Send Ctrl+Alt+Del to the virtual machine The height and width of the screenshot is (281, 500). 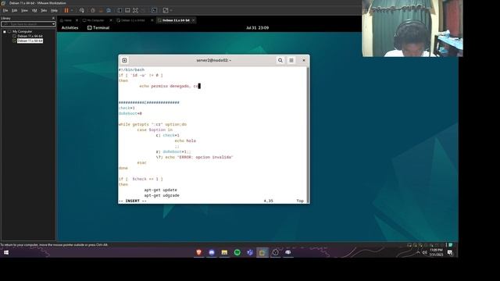82,10
